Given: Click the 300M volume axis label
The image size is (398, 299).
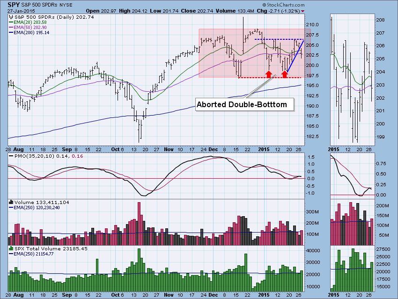Looking at the screenshot, I should (x=312, y=212).
